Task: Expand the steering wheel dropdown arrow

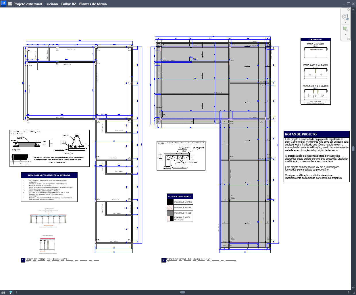Action: click(x=345, y=23)
